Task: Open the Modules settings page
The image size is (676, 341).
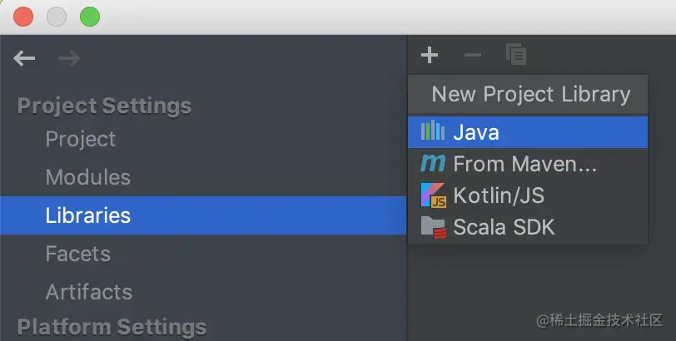Action: pos(88,177)
